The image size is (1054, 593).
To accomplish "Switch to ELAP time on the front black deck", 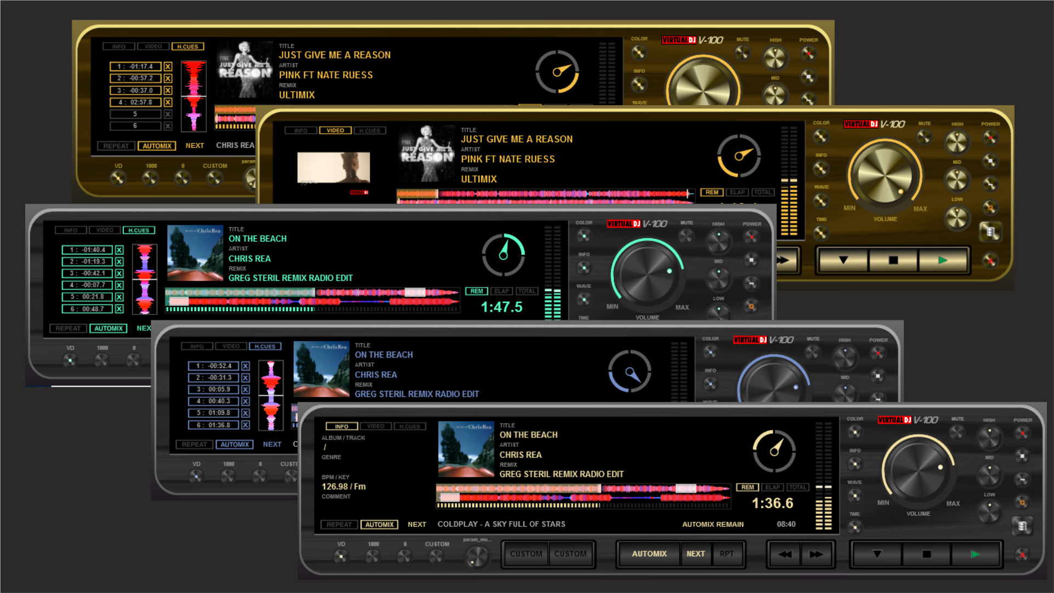I will (772, 487).
